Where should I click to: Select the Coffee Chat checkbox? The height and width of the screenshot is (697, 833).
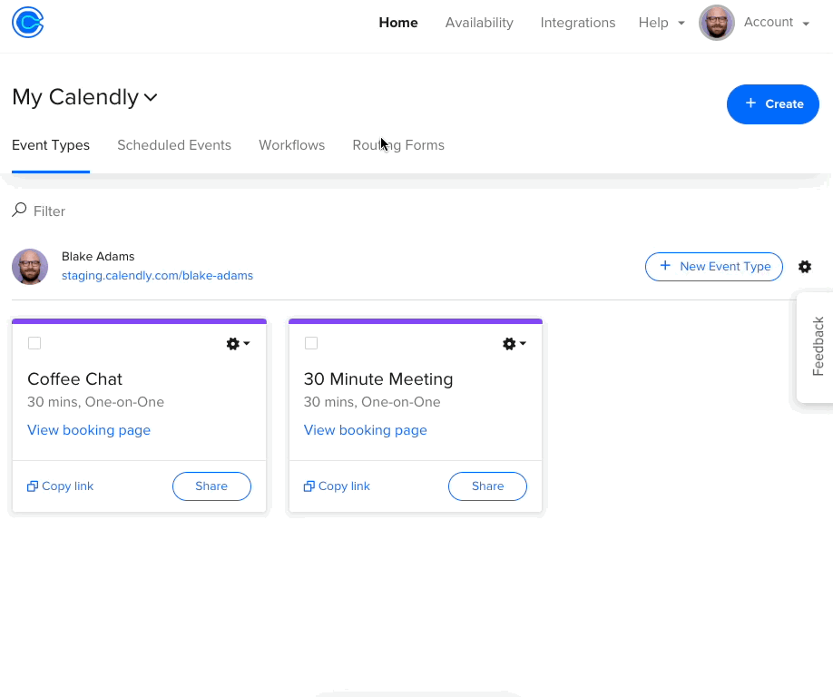point(34,343)
